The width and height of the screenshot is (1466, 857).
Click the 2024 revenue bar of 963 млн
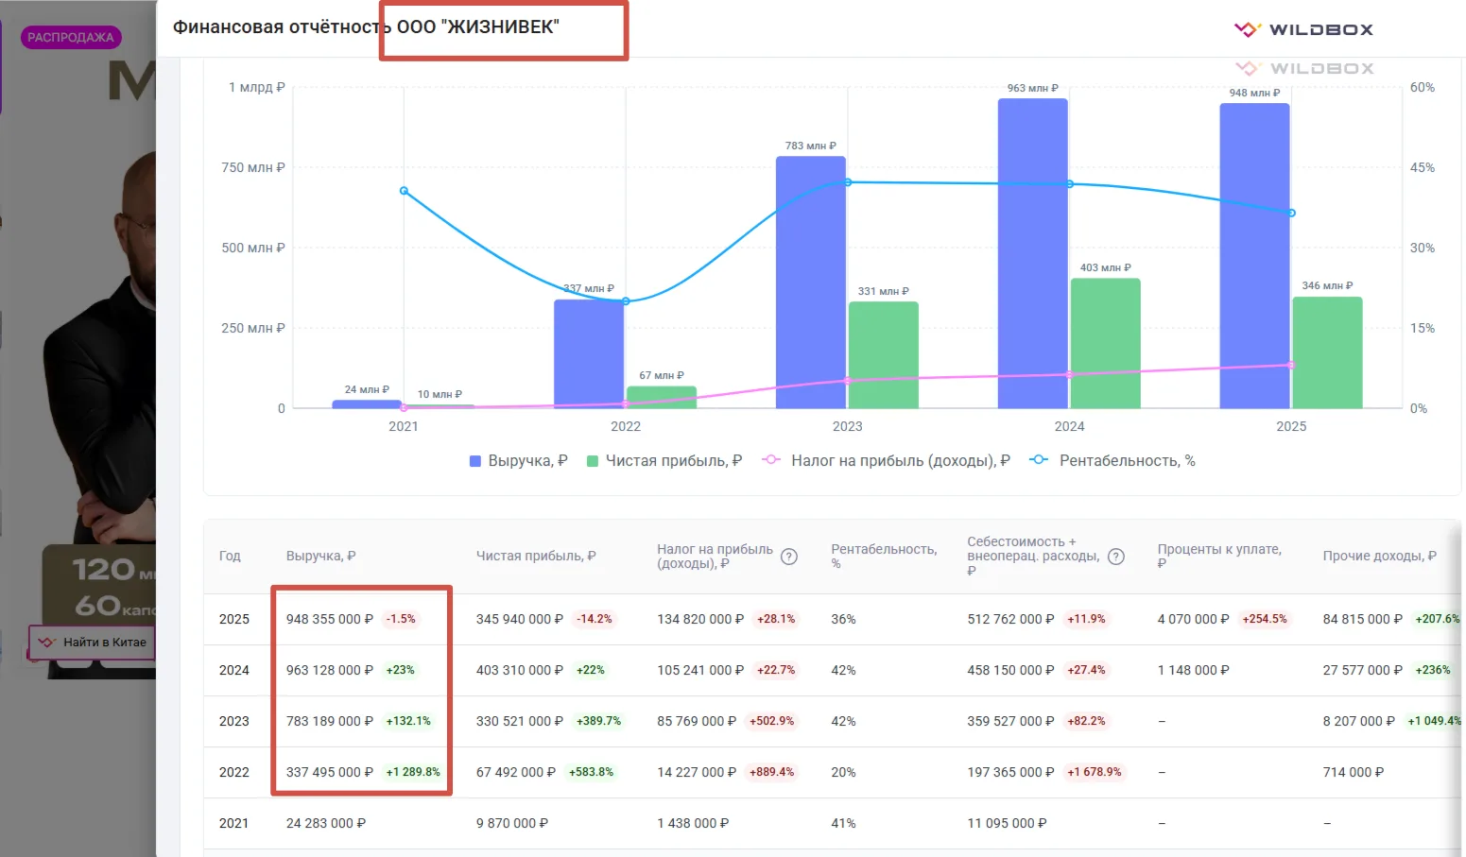pos(1033,253)
